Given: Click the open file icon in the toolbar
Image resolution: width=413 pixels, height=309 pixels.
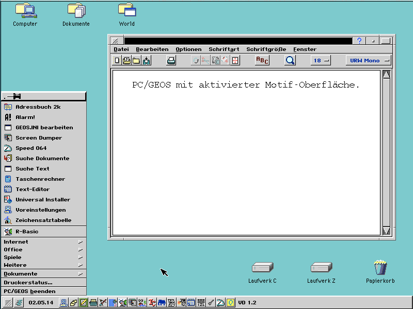Looking at the screenshot, I should pyautogui.click(x=126, y=61).
